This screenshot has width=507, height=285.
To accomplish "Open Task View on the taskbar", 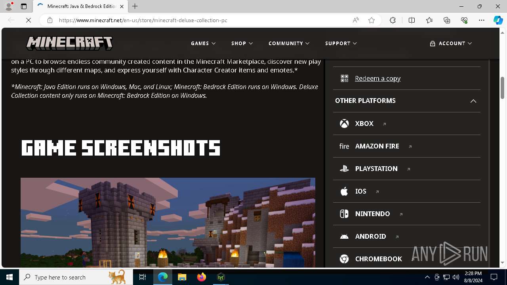I will point(143,277).
